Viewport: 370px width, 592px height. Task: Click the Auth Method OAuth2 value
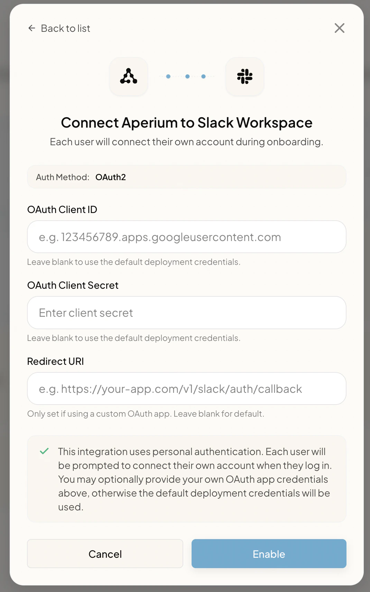111,177
